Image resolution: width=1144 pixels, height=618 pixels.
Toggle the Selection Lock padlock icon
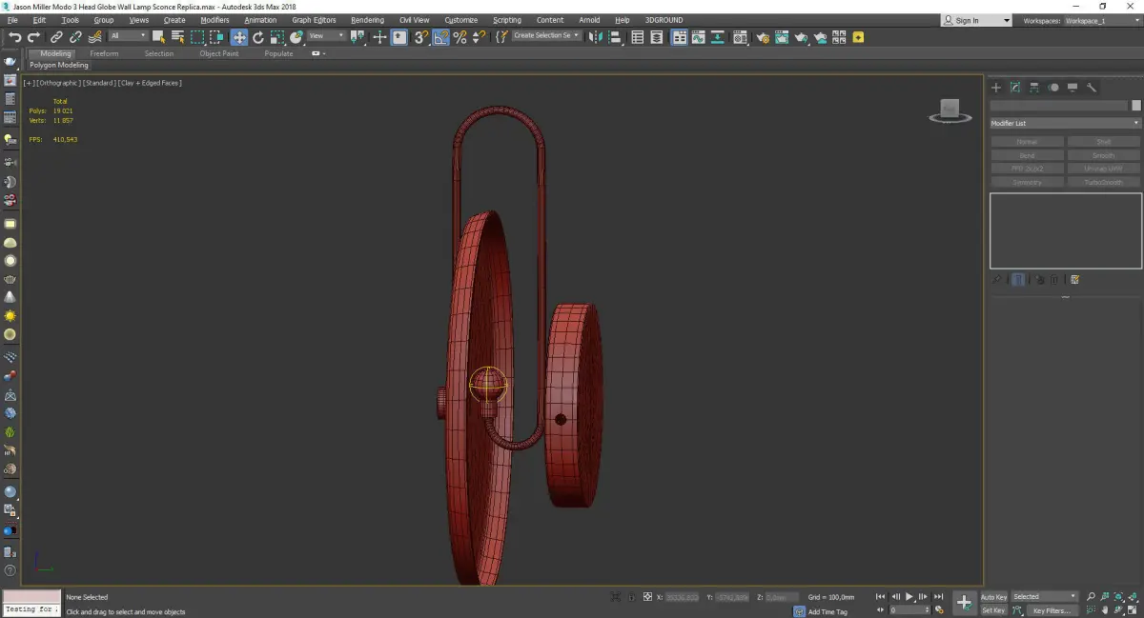631,597
